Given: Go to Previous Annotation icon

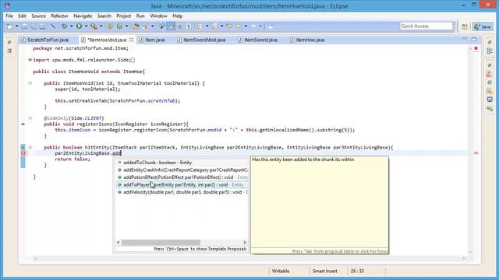Looking at the screenshot, I should (x=214, y=26).
